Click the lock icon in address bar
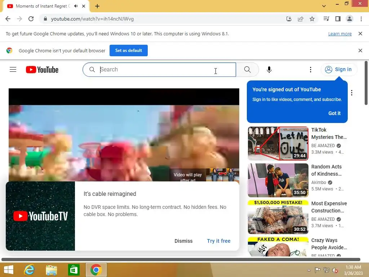Viewport: 369px width, 277px height. coord(45,19)
